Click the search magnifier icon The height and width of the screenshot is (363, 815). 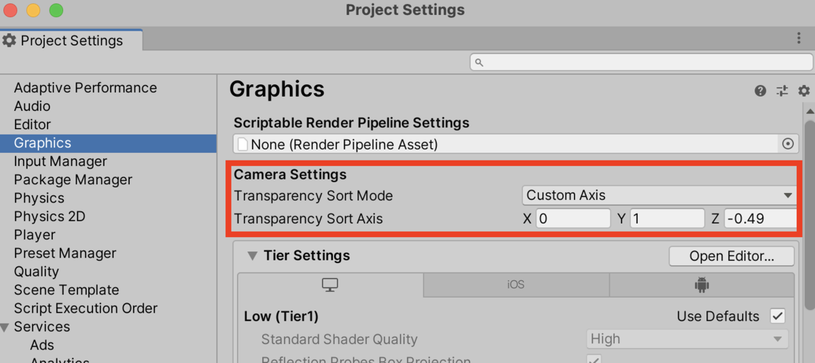[479, 63]
